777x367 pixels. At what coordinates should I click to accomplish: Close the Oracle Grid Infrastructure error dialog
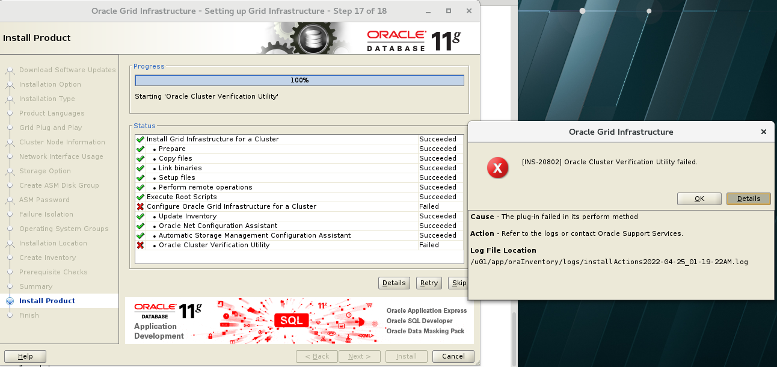click(x=764, y=132)
